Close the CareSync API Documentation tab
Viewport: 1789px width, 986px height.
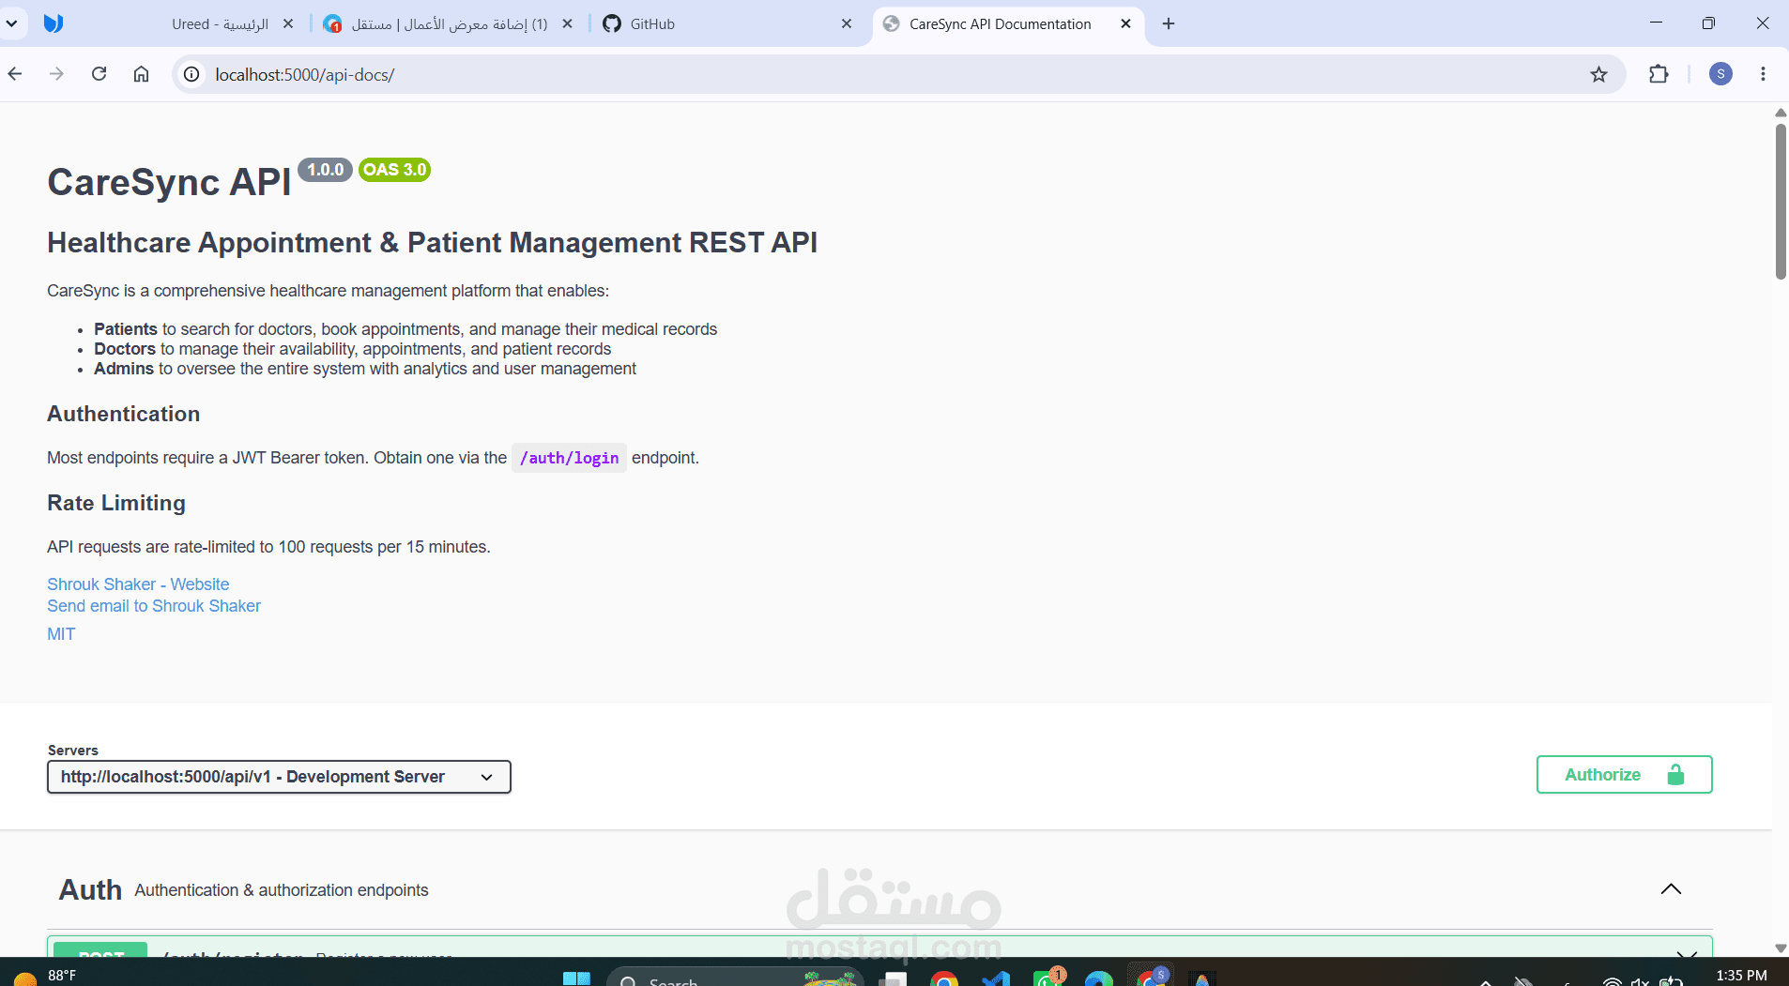point(1125,24)
